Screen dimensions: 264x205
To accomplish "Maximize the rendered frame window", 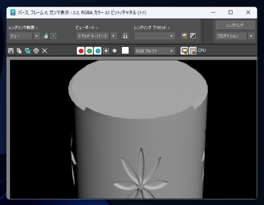I will tap(230, 13).
